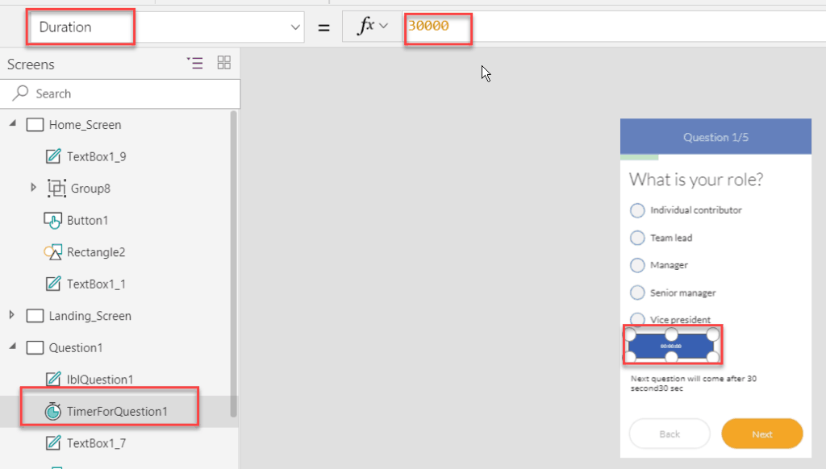Select TextBox1_7 in the tree
Viewport: 826px width, 469px height.
pos(97,443)
